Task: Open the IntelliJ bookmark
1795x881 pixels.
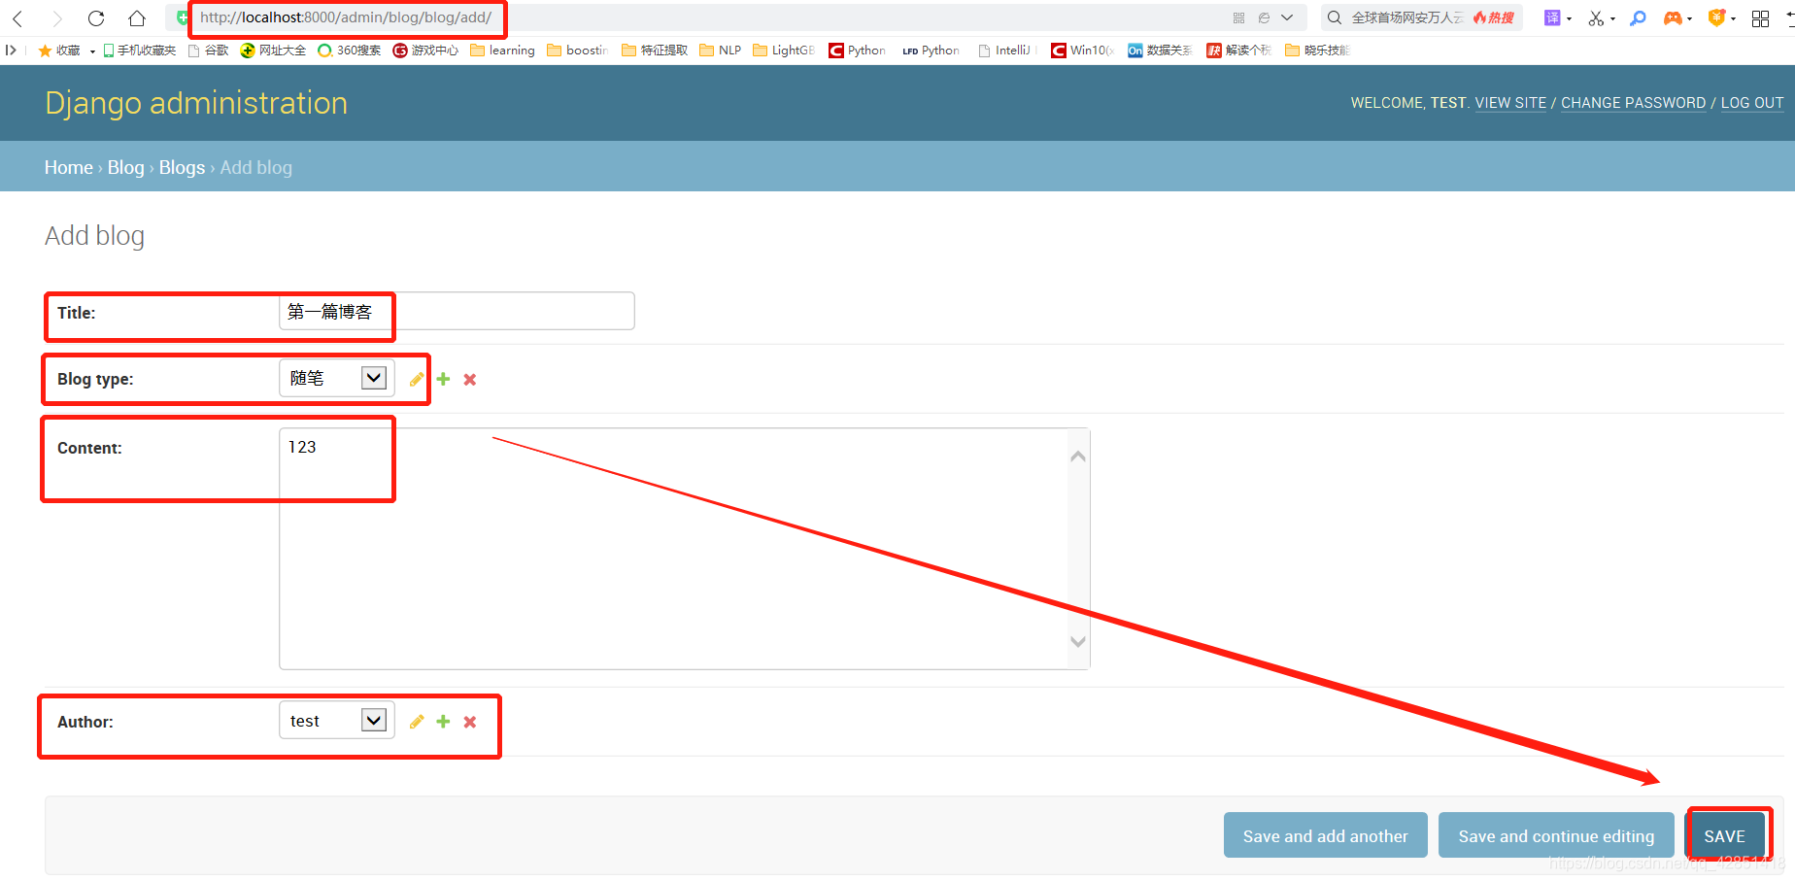Action: [1004, 51]
